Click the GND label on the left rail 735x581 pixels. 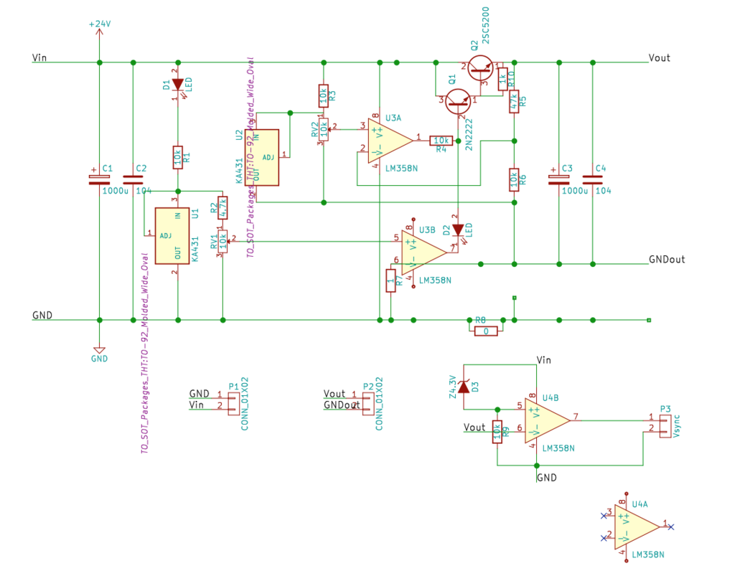42,316
